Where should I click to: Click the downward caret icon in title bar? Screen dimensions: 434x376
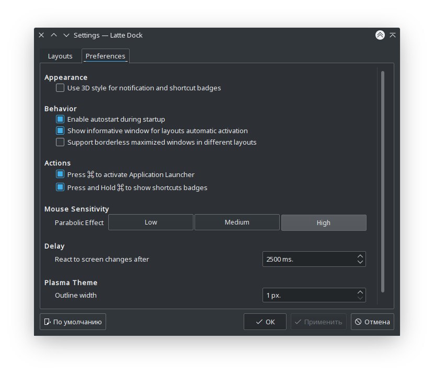(x=66, y=35)
